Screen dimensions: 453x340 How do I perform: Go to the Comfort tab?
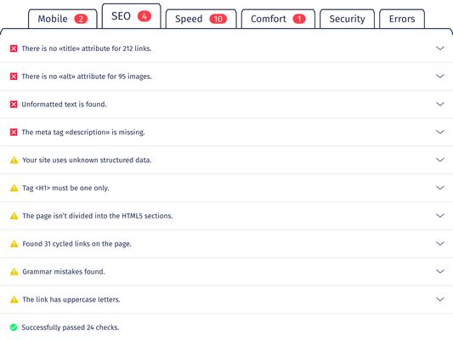[x=278, y=19]
